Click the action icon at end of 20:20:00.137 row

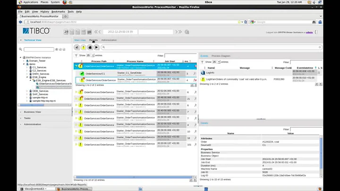tap(195, 145)
